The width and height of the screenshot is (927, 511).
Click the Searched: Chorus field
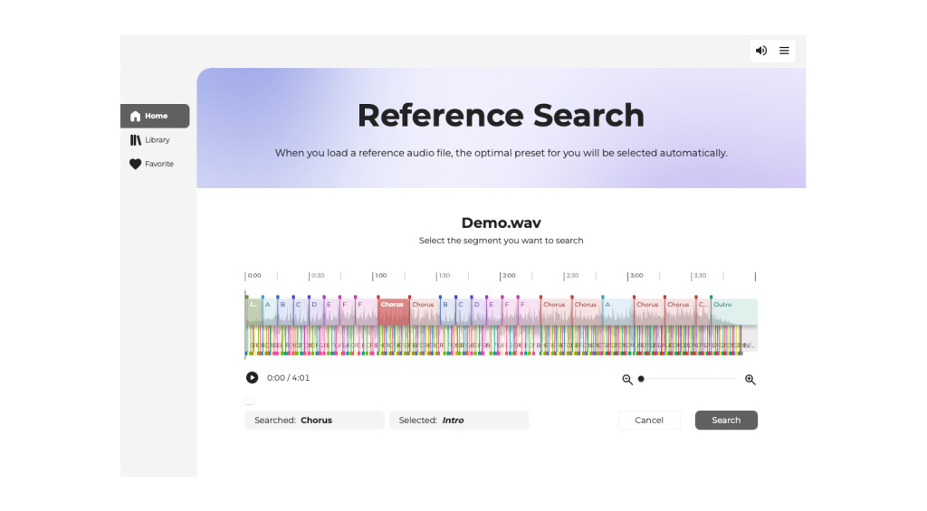click(x=314, y=421)
